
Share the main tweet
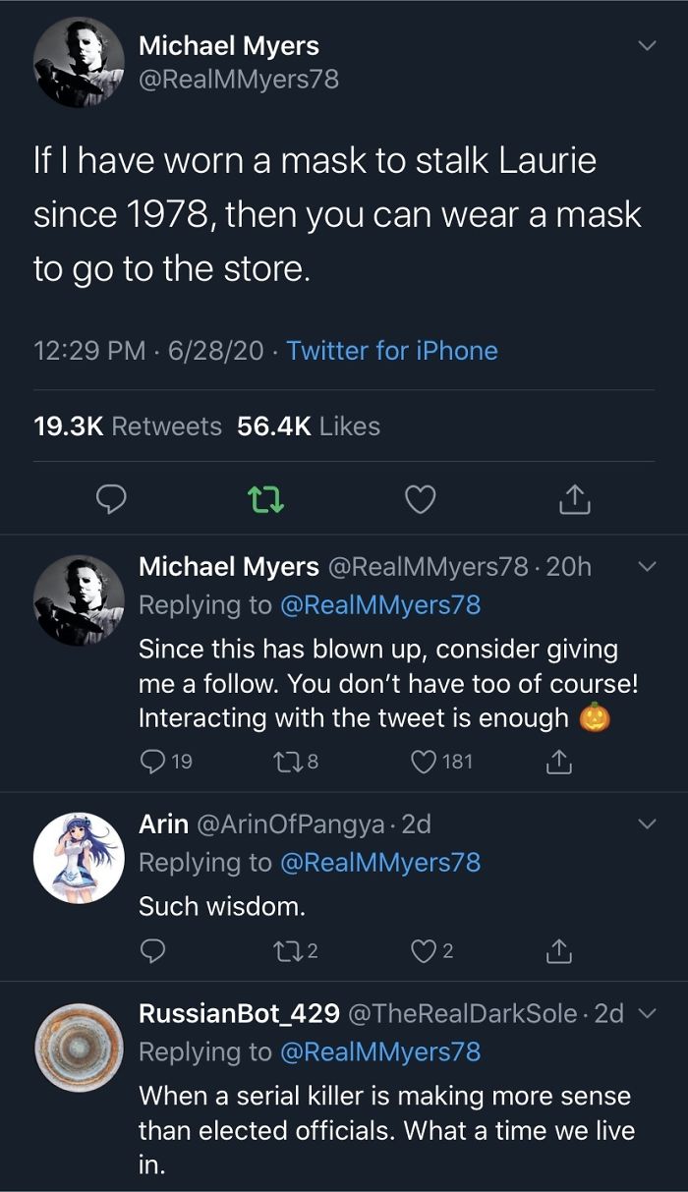click(x=575, y=501)
